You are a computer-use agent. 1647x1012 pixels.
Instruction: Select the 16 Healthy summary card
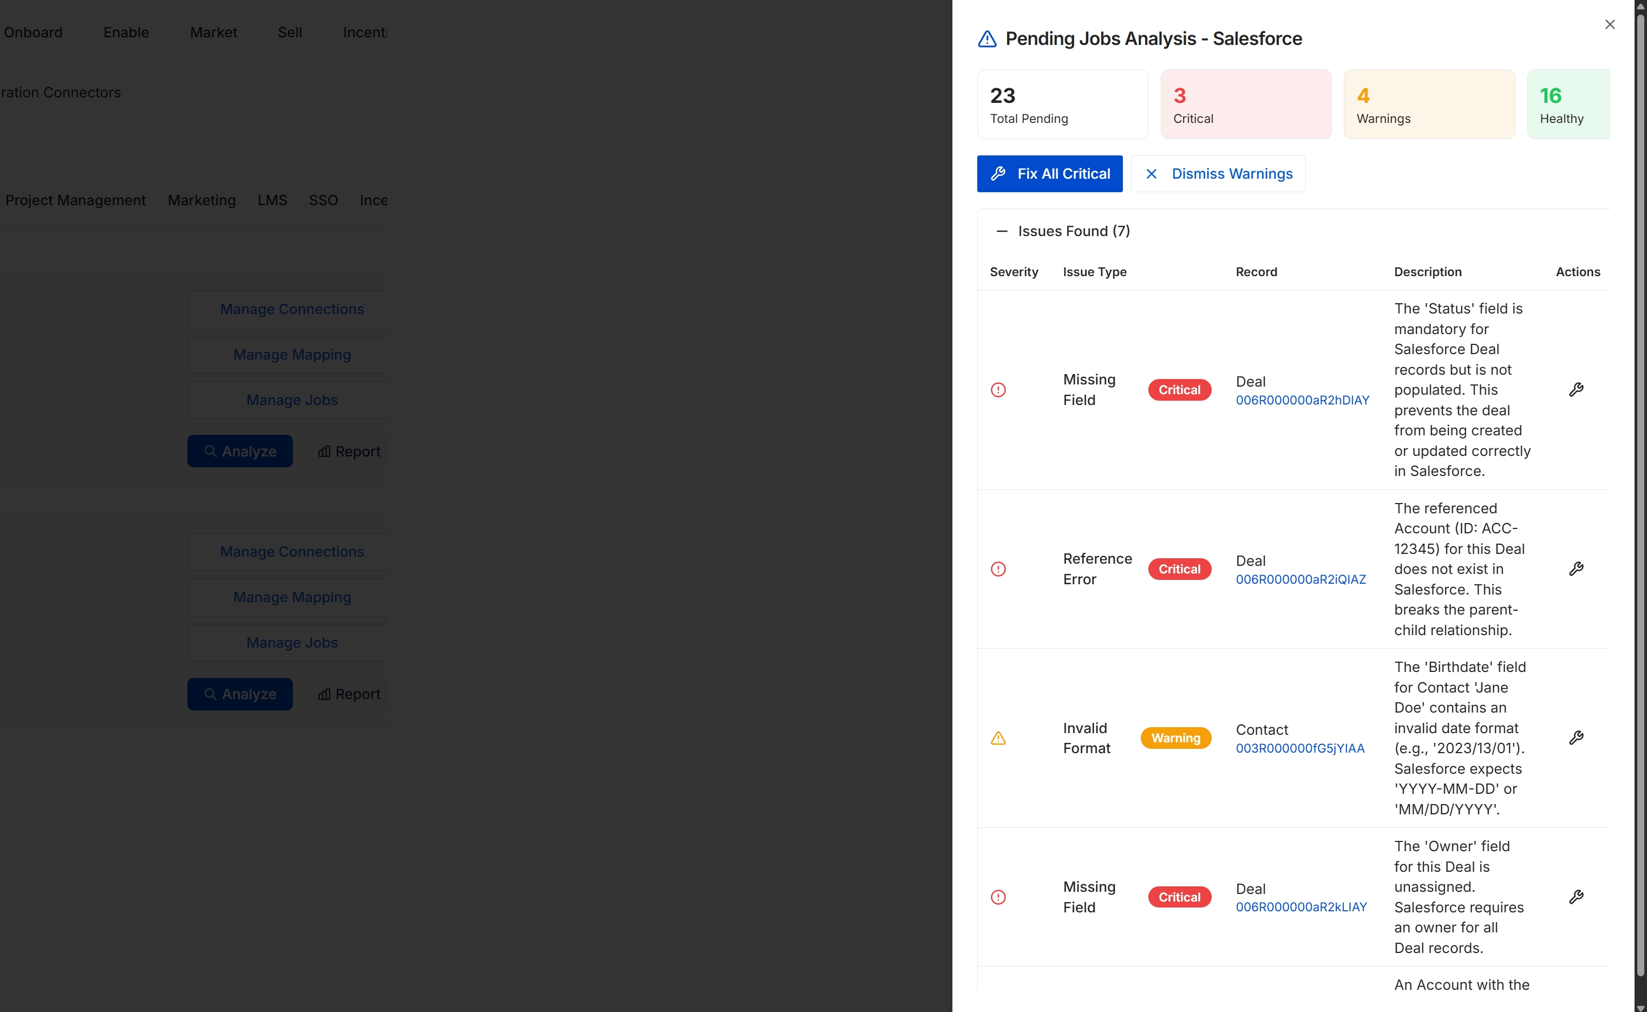tap(1568, 105)
